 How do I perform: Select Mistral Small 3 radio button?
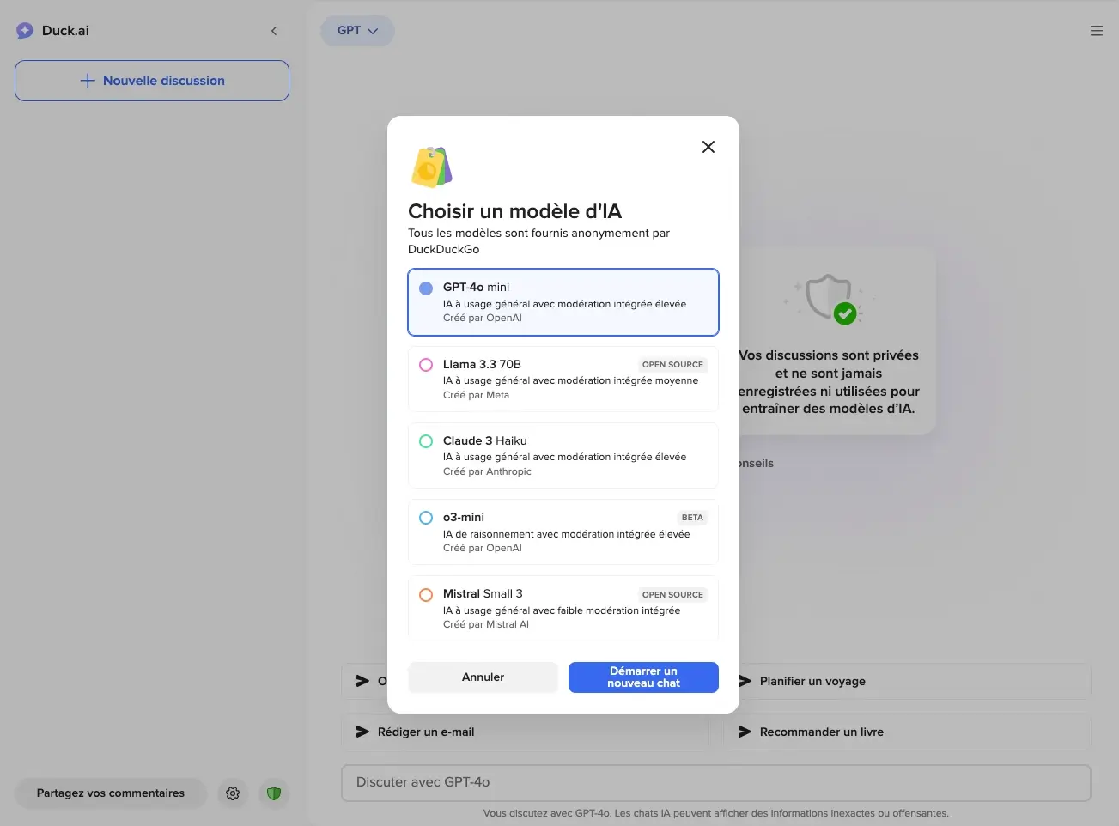tap(426, 595)
